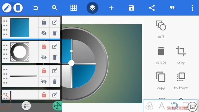Tap the green move arrows button
This screenshot has width=199, height=112.
pos(57,106)
